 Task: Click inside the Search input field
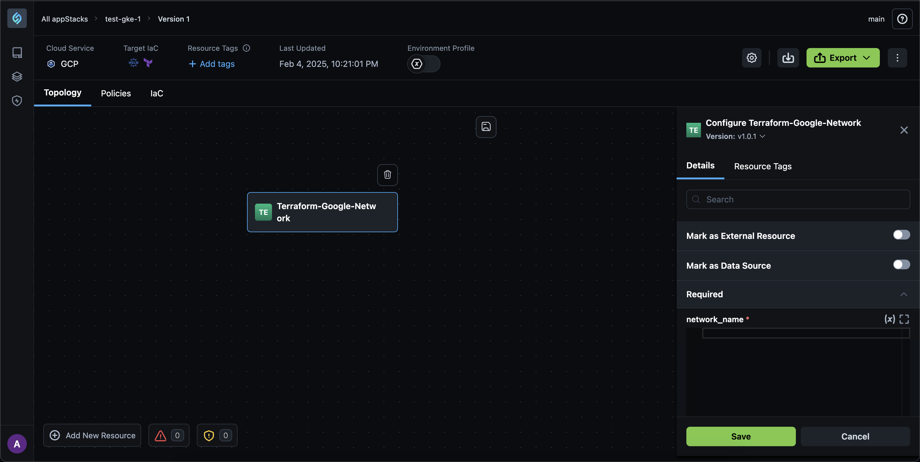click(798, 199)
